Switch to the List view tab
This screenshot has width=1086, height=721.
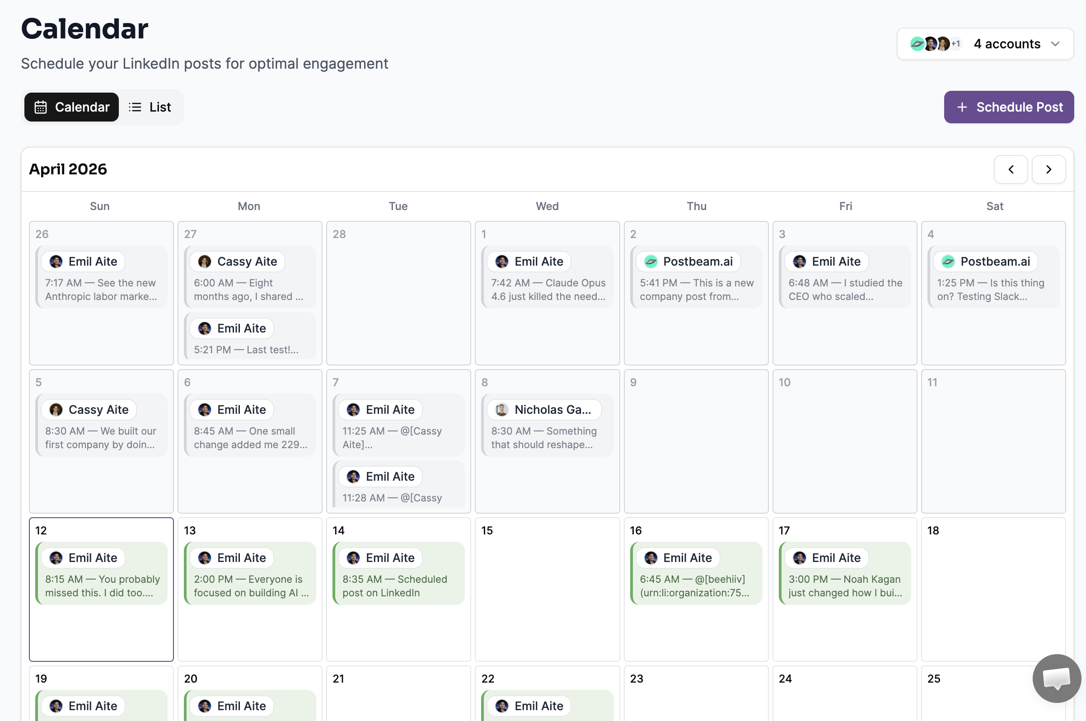pos(150,107)
